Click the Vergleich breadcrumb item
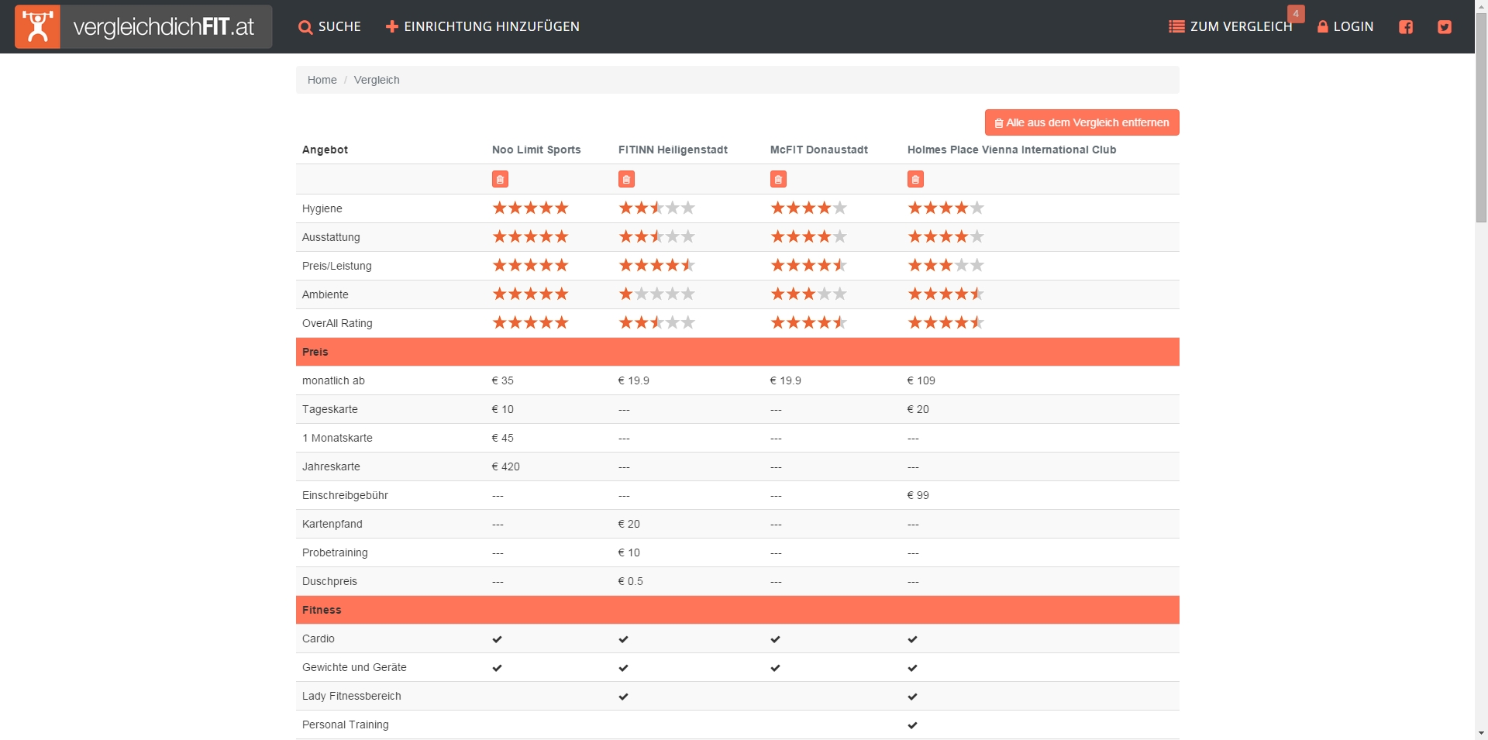The height and width of the screenshot is (740, 1488). pos(377,80)
